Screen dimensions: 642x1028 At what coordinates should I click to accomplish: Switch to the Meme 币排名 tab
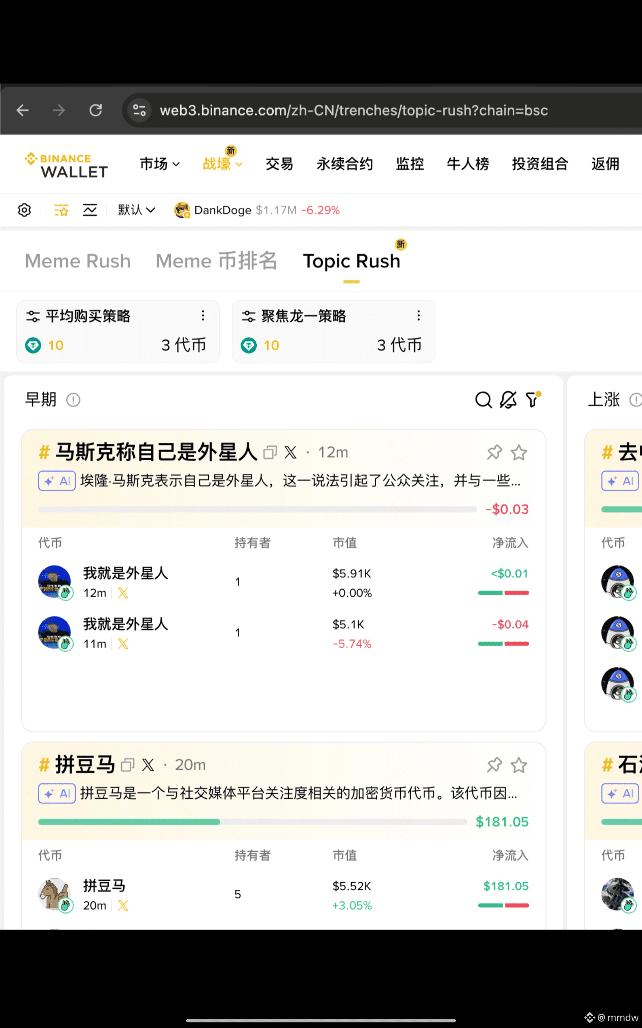pos(217,261)
